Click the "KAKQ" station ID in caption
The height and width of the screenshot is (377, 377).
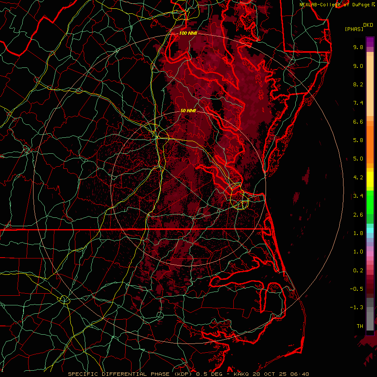pos(241,374)
